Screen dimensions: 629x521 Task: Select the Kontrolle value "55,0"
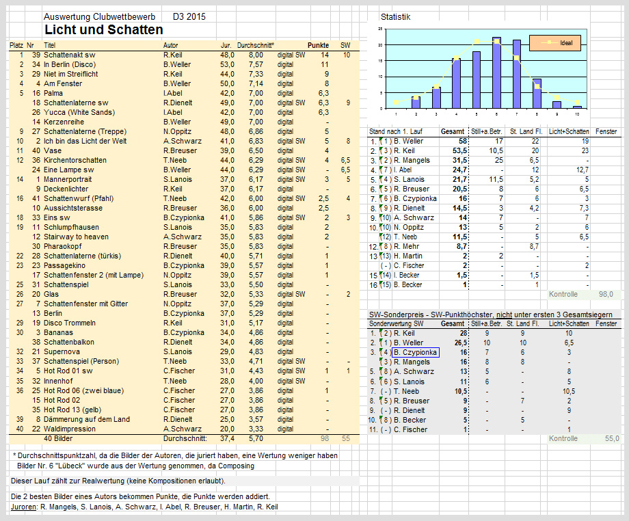612,439
